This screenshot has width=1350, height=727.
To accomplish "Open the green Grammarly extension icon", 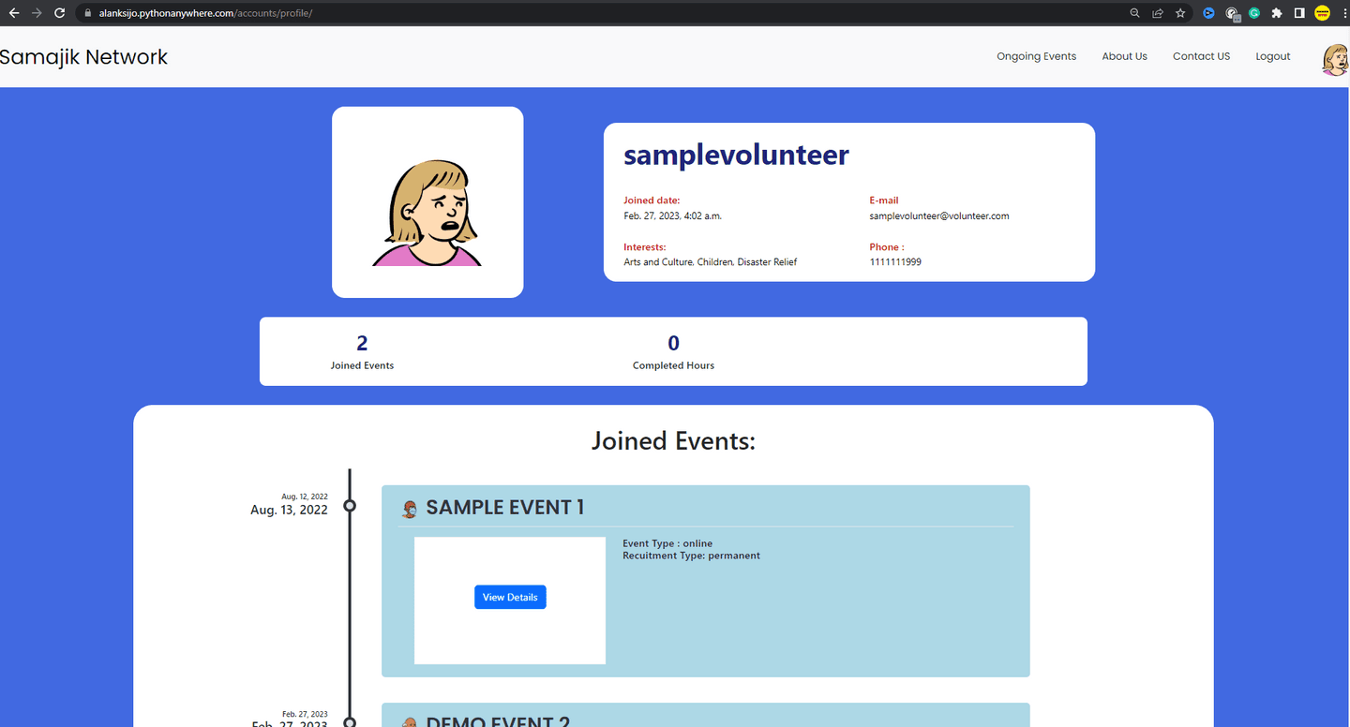I will pos(1254,13).
